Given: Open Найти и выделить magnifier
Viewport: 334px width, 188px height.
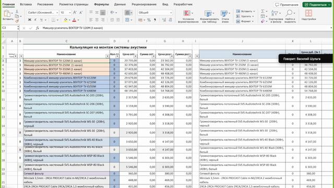Looking at the screenshot, I should point(290,16).
